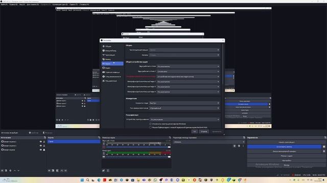Open the Mic/Auxiliary Audio 4 dropdown

click(188, 91)
